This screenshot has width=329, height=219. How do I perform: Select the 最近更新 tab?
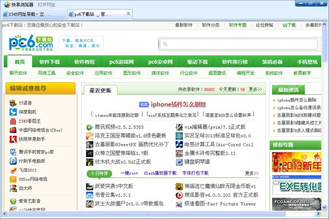[100, 90]
